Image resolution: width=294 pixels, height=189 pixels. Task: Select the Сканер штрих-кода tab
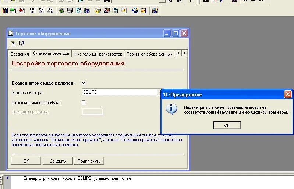point(51,53)
